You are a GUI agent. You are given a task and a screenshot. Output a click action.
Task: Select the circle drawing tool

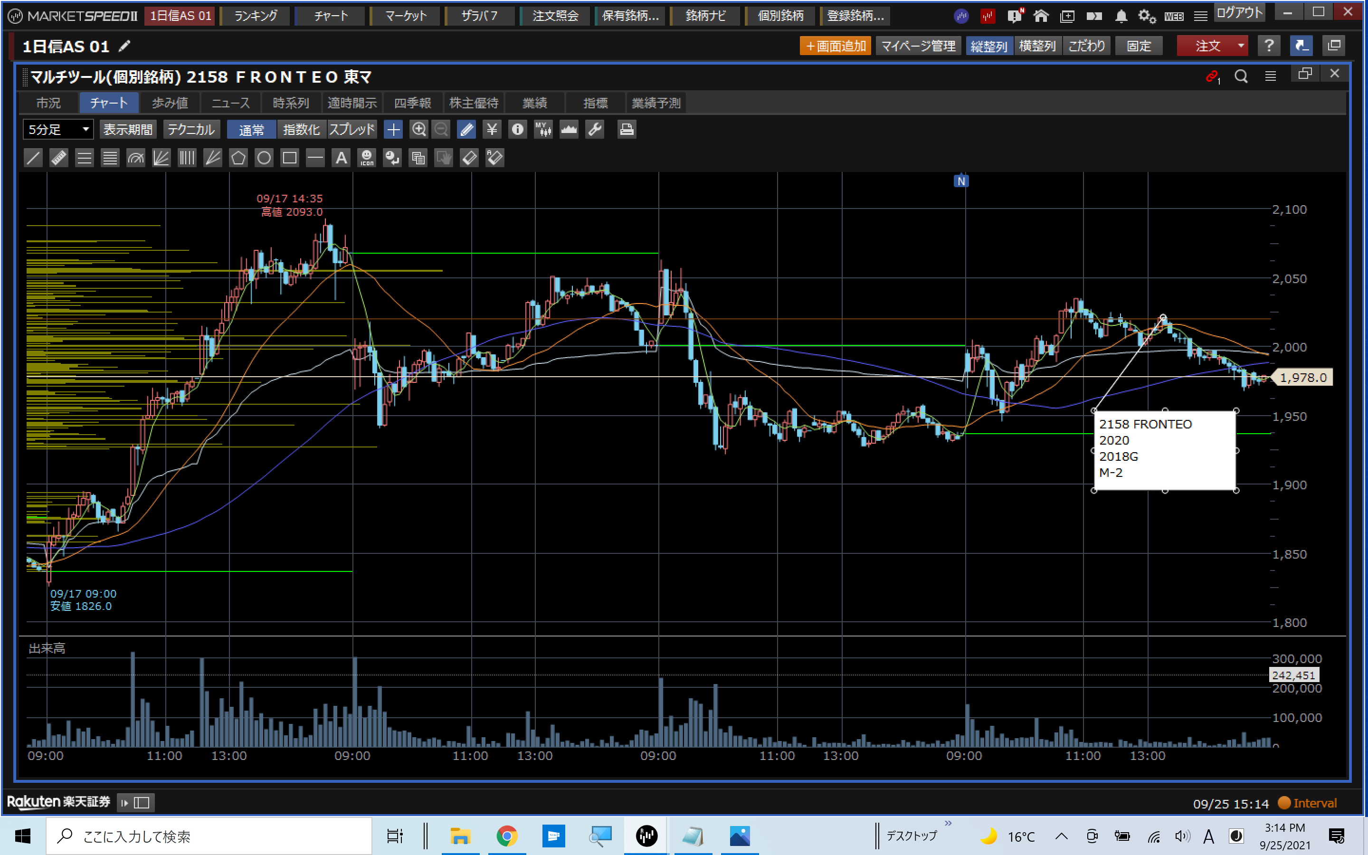[264, 158]
